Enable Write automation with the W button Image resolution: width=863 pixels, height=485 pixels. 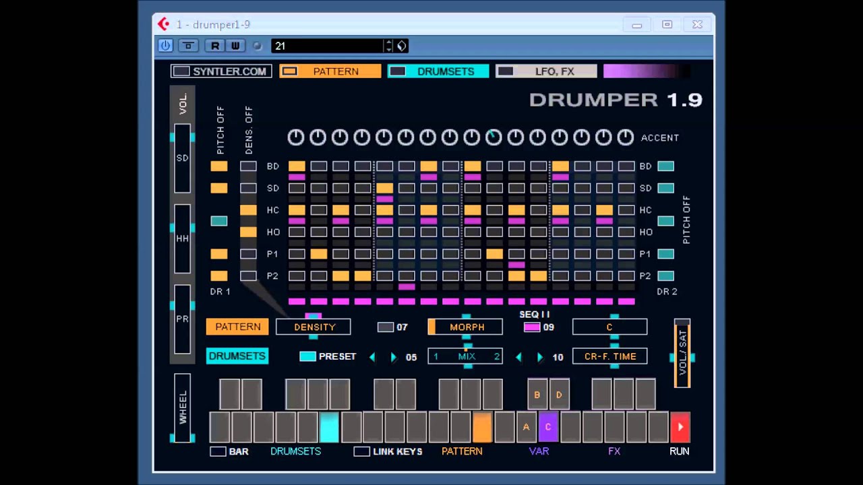coord(235,46)
